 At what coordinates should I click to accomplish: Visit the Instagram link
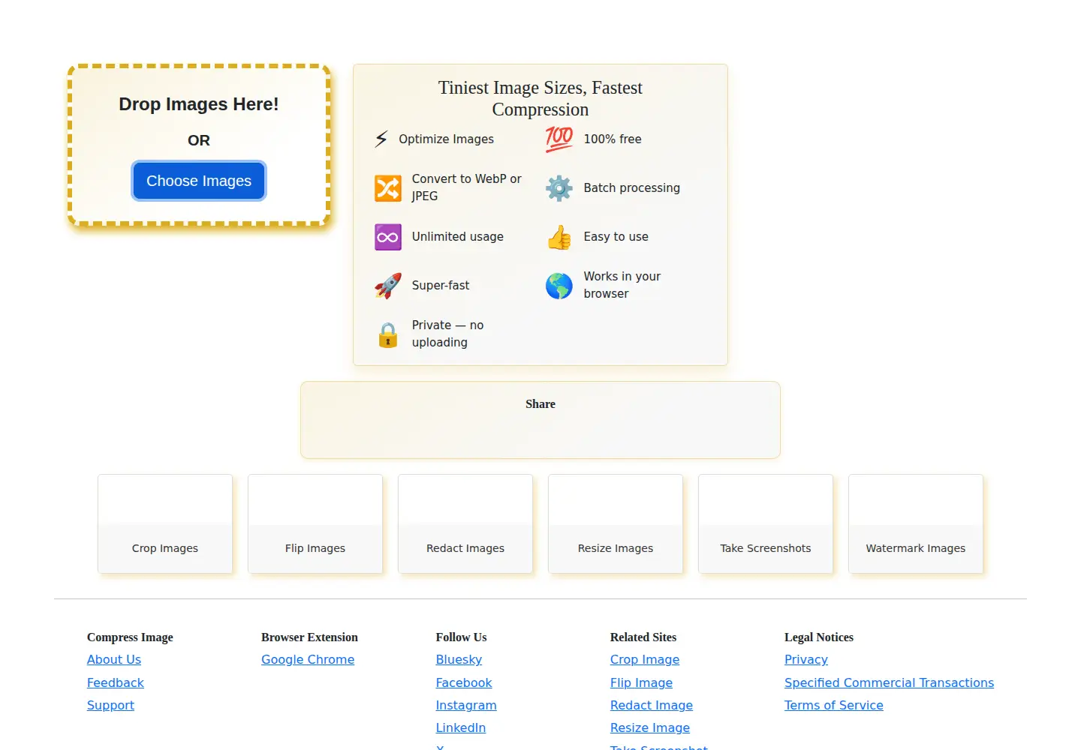pos(466,705)
